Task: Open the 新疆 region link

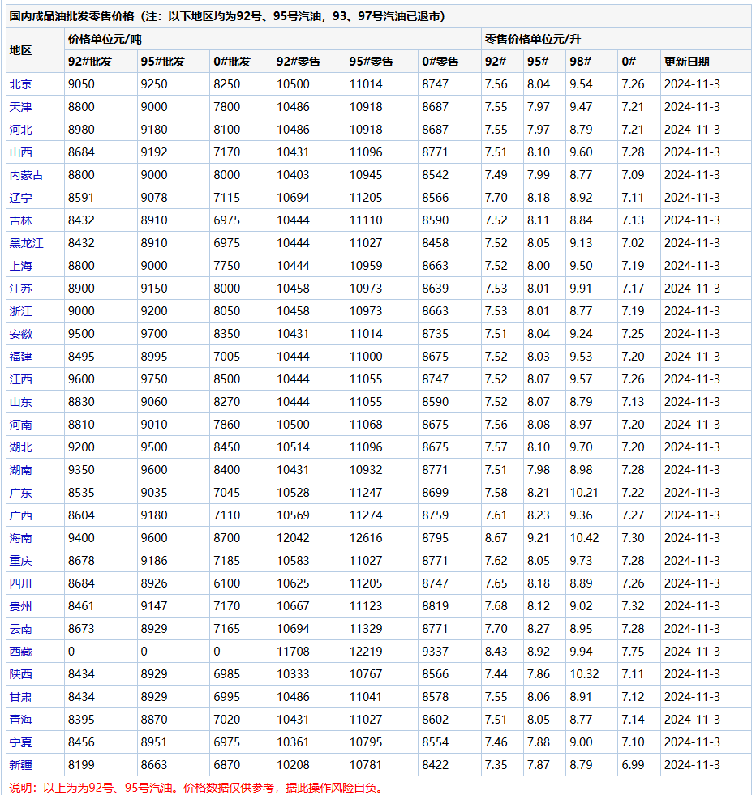Action: 20,765
